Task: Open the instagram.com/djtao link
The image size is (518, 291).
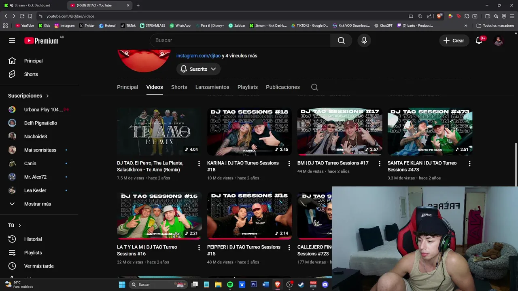Action: [x=198, y=56]
